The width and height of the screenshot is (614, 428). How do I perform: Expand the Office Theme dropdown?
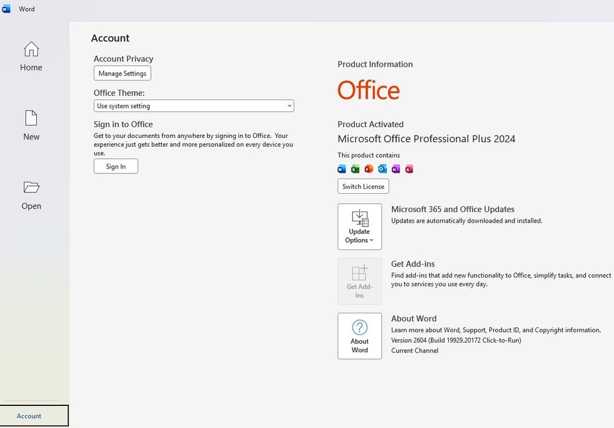[194, 105]
